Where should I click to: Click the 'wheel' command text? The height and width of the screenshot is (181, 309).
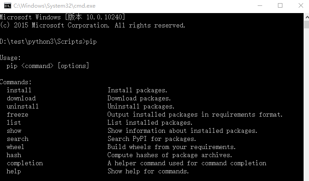(15, 147)
